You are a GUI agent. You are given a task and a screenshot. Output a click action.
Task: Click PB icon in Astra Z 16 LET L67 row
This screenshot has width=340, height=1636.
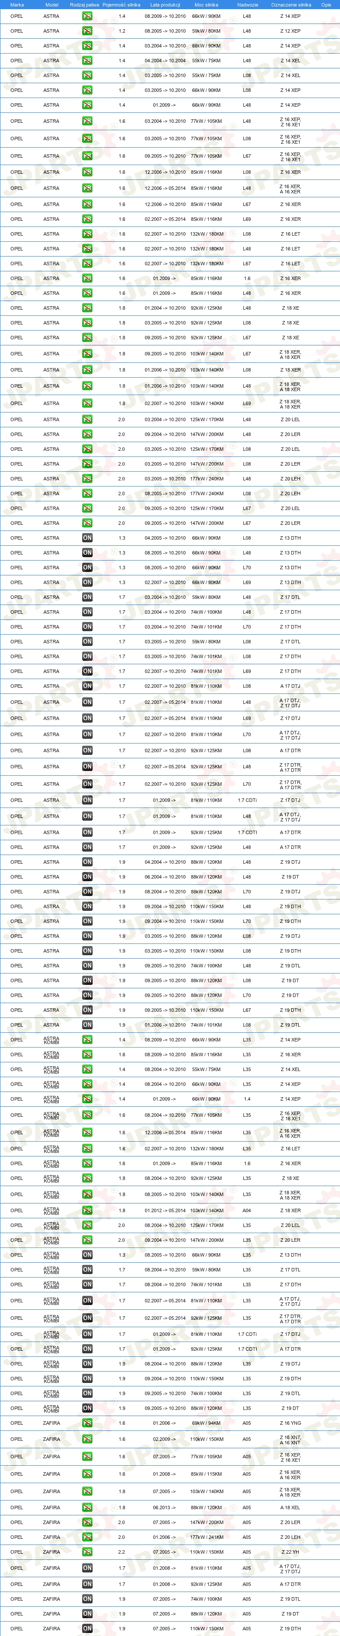(x=87, y=264)
